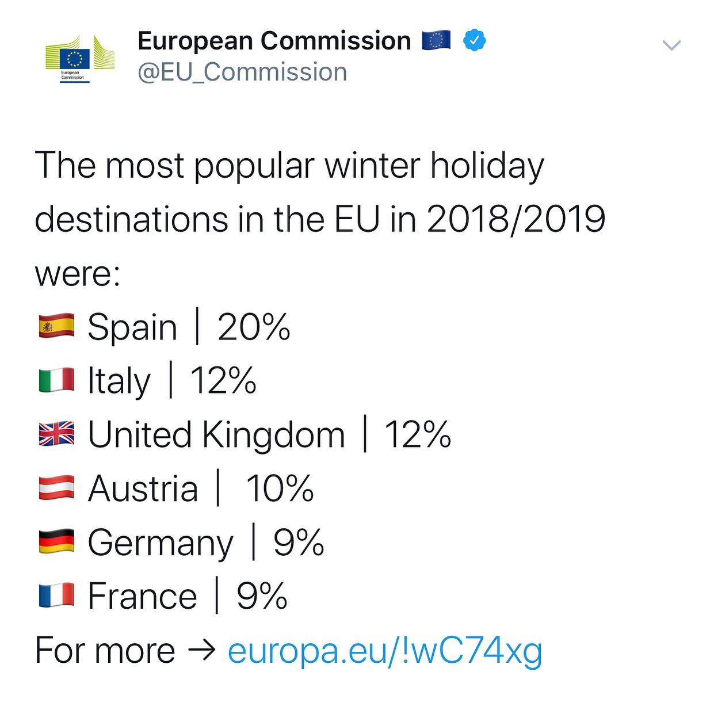Click the Germany 9% text line
Screen dimensions: 714x714
(x=206, y=543)
